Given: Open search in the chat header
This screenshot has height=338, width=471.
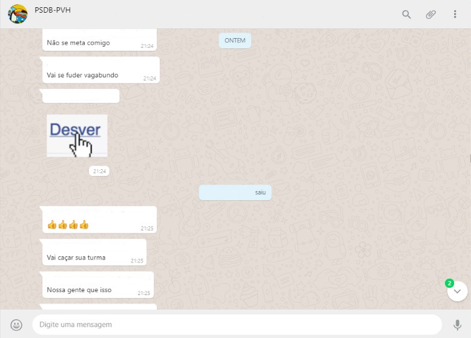Looking at the screenshot, I should pyautogui.click(x=407, y=14).
